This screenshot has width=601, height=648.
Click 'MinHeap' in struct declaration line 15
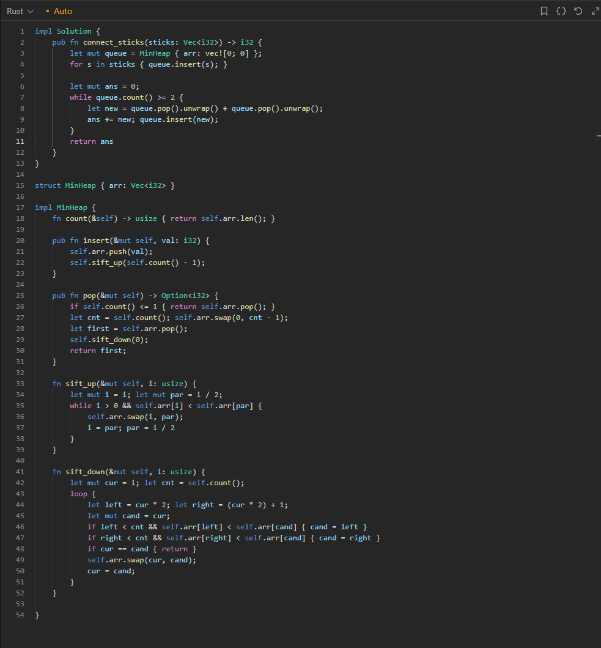point(81,185)
